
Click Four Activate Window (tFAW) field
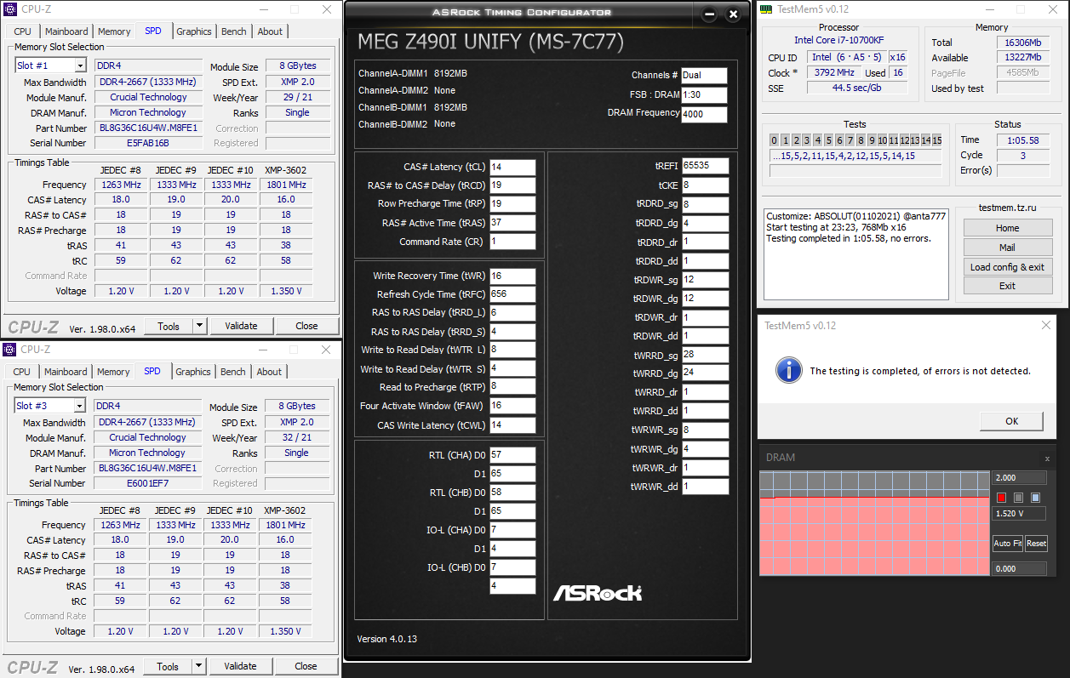click(x=512, y=406)
